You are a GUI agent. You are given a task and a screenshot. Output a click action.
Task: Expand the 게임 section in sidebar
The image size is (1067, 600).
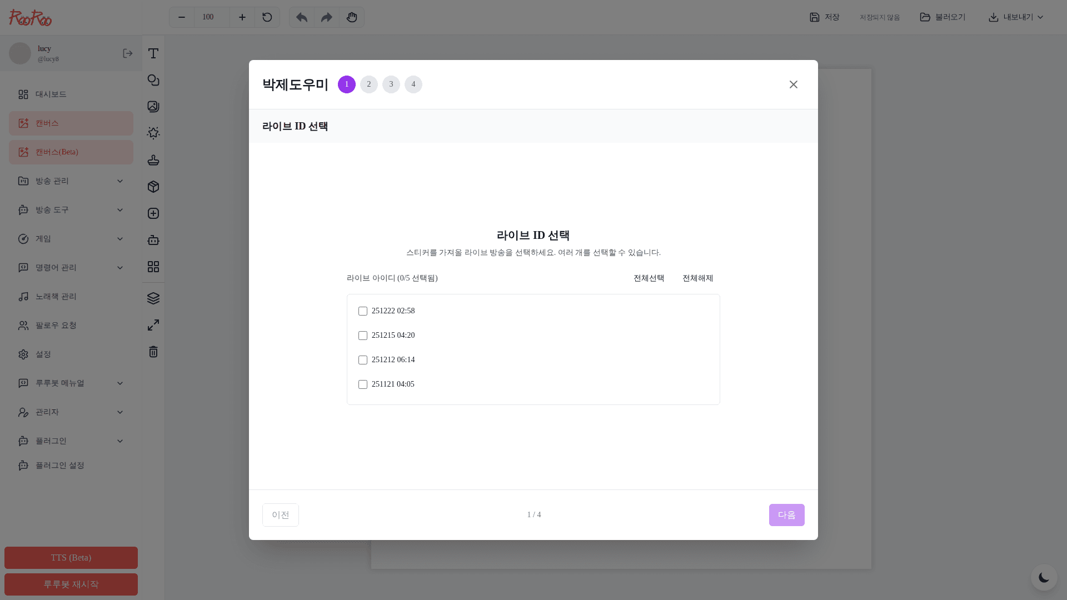click(71, 238)
